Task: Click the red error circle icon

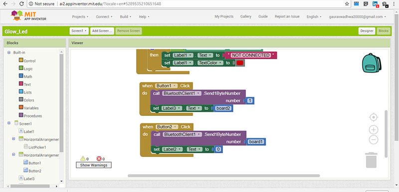Action: coord(99,159)
